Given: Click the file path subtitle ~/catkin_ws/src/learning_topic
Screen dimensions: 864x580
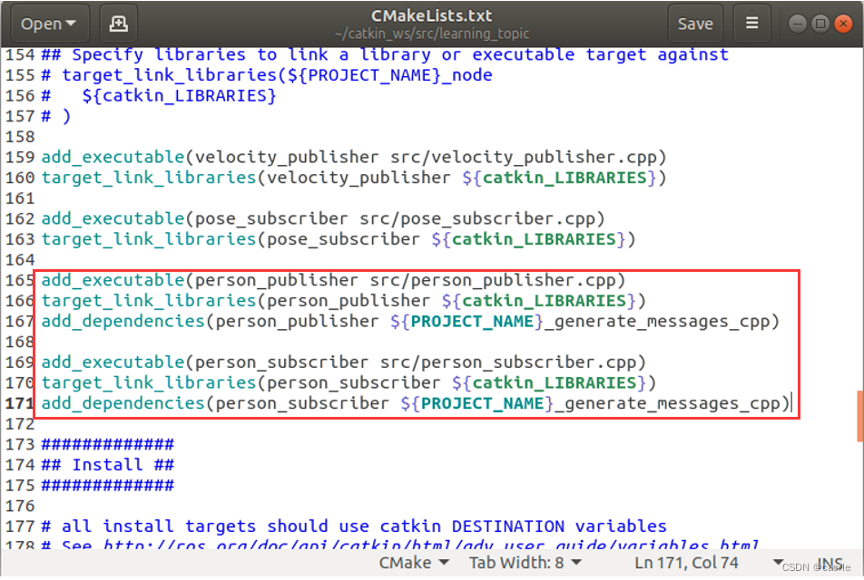Looking at the screenshot, I should coord(431,34).
